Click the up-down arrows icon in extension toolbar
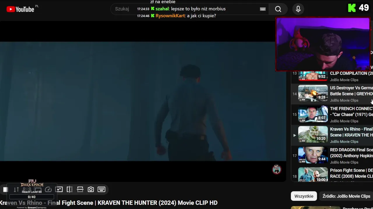Screen dimensions: 373x209 coord(16,190)
